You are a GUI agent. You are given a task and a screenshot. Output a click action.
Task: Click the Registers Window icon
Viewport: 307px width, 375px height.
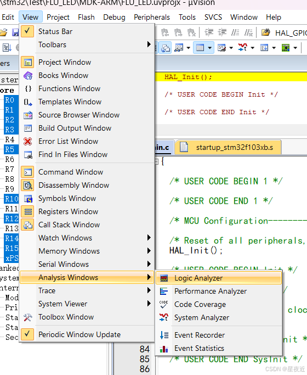pos(28,211)
